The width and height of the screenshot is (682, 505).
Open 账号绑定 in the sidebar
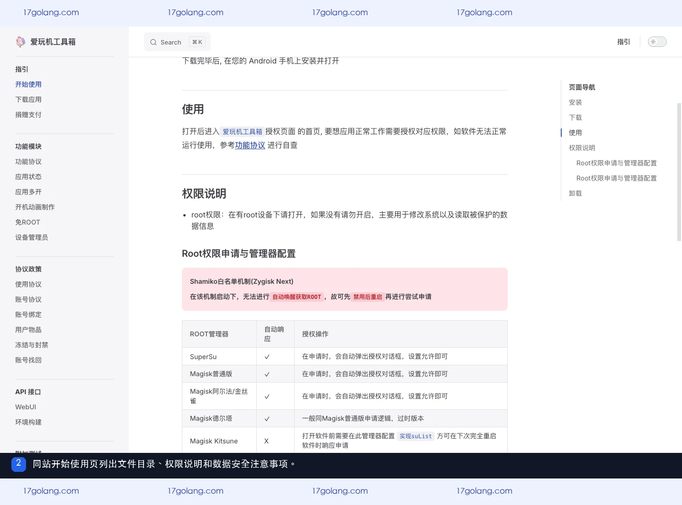[x=28, y=315]
